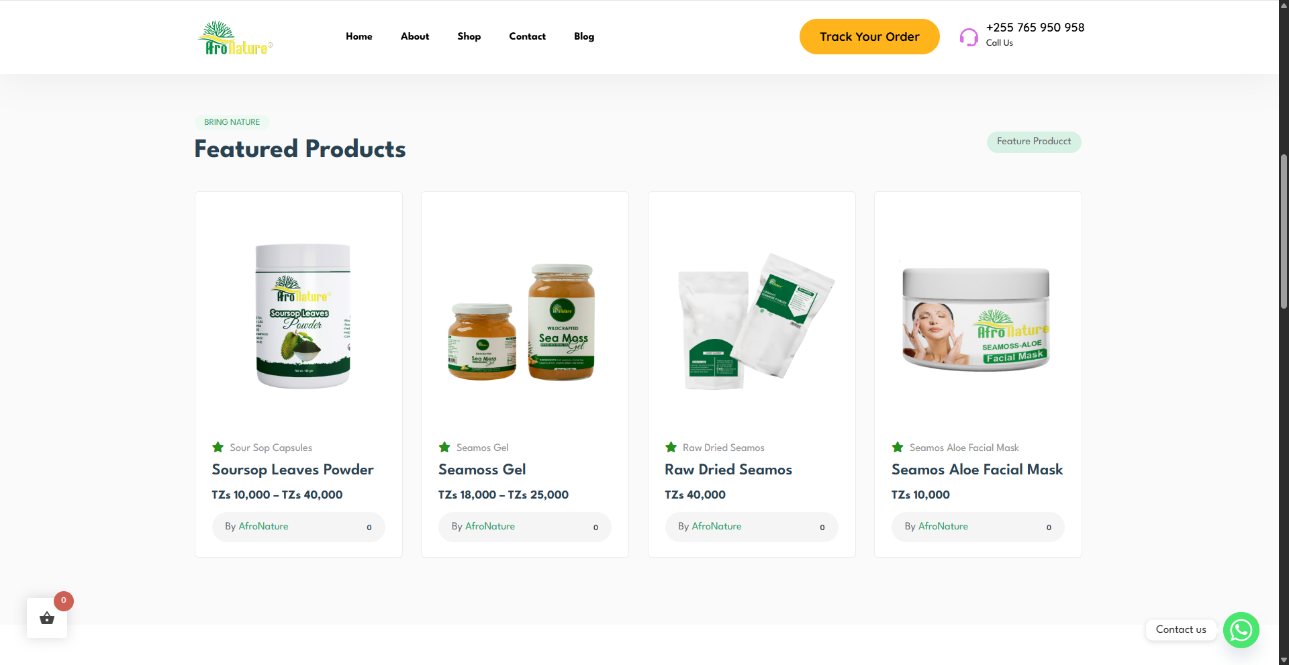The image size is (1289, 665).
Task: Open the Shop menu item
Action: (x=469, y=36)
